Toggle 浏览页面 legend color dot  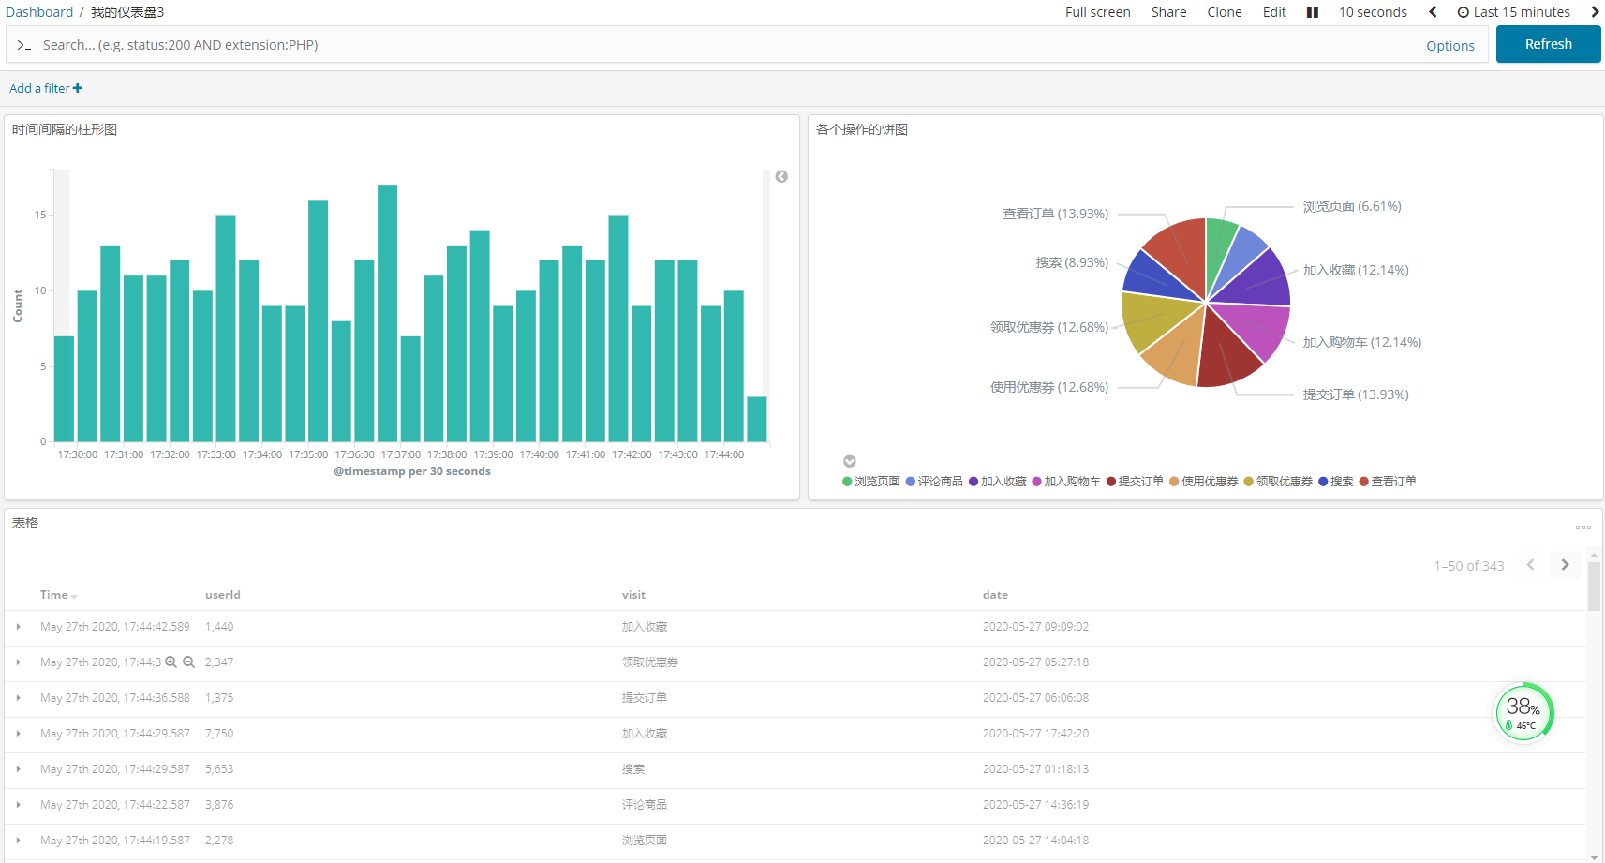(x=847, y=482)
